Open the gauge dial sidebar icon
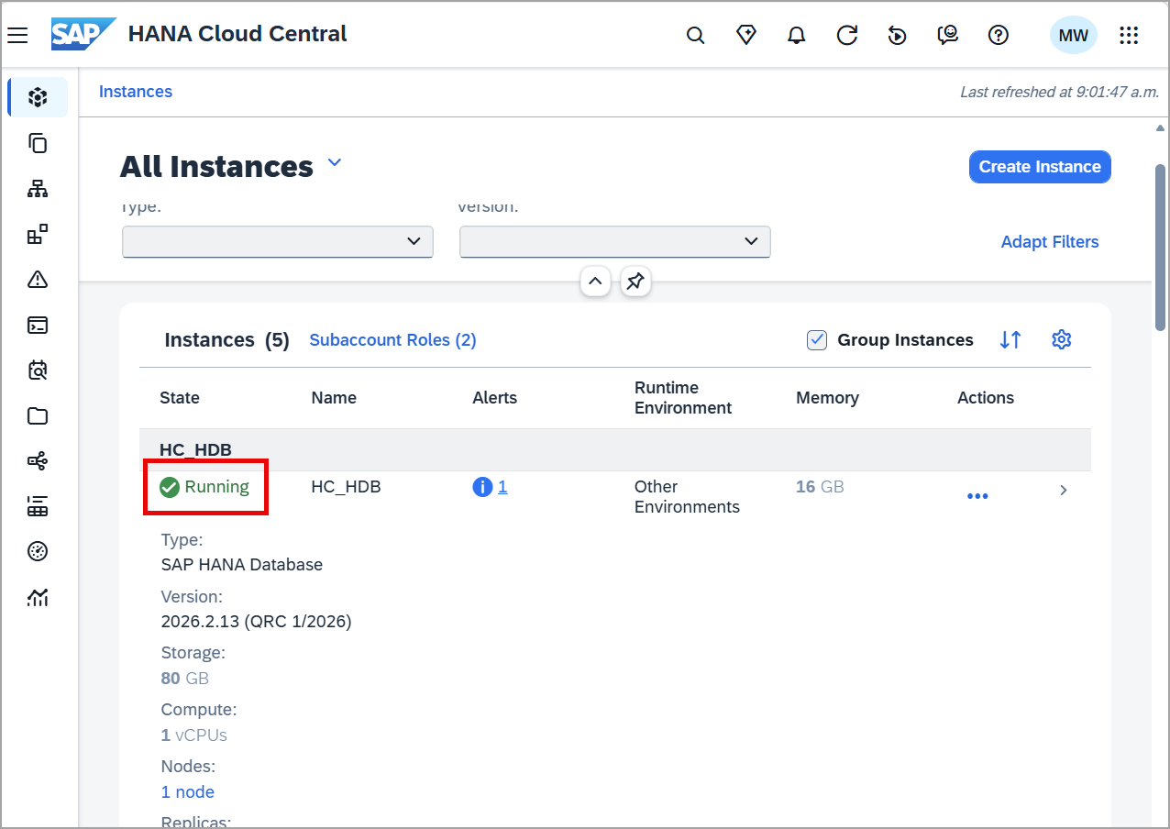The width and height of the screenshot is (1170, 829). 38,551
